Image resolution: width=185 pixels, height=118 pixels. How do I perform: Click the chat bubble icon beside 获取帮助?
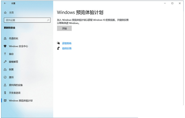[58, 43]
